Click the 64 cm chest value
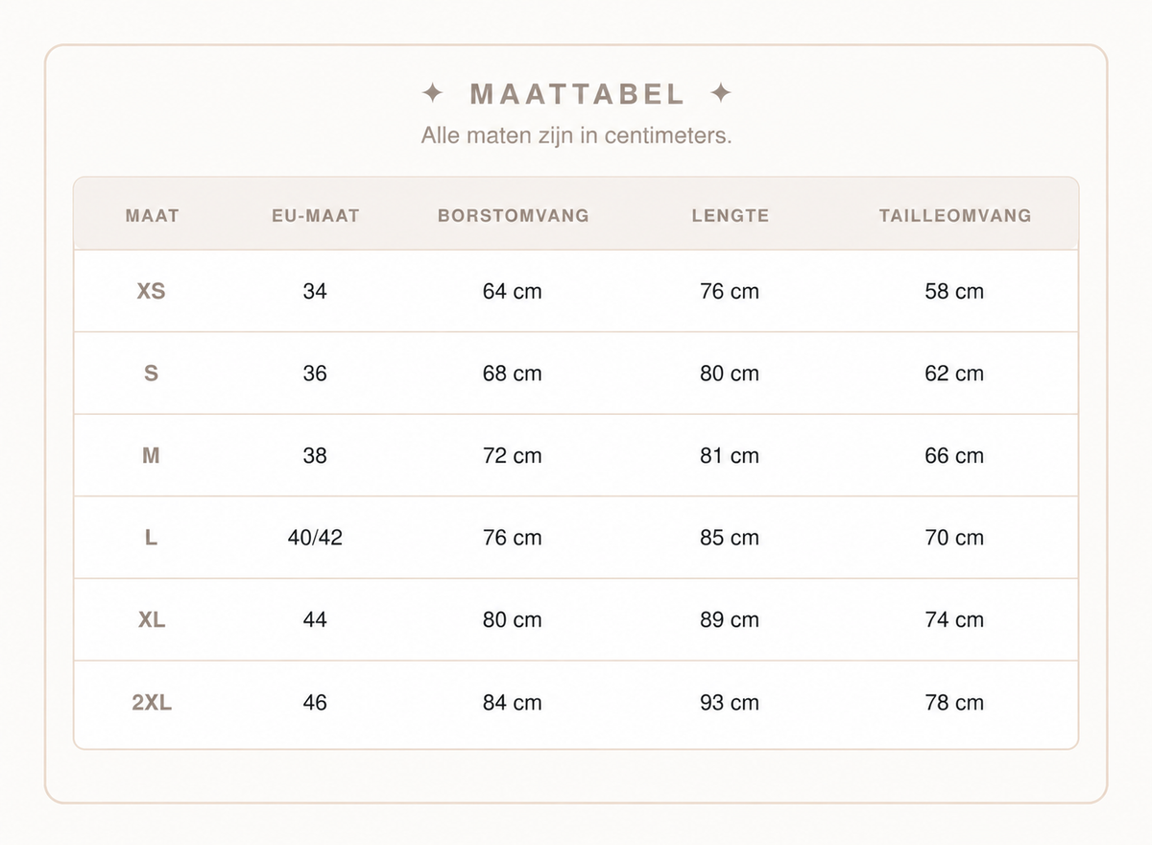 pos(513,291)
